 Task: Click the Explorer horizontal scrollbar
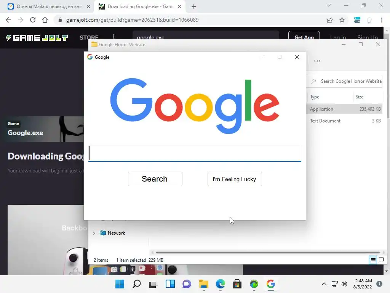(267, 253)
